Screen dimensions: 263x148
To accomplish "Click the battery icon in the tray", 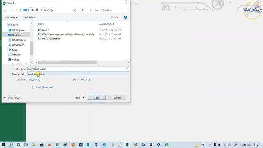I will pyautogui.click(x=220, y=145).
